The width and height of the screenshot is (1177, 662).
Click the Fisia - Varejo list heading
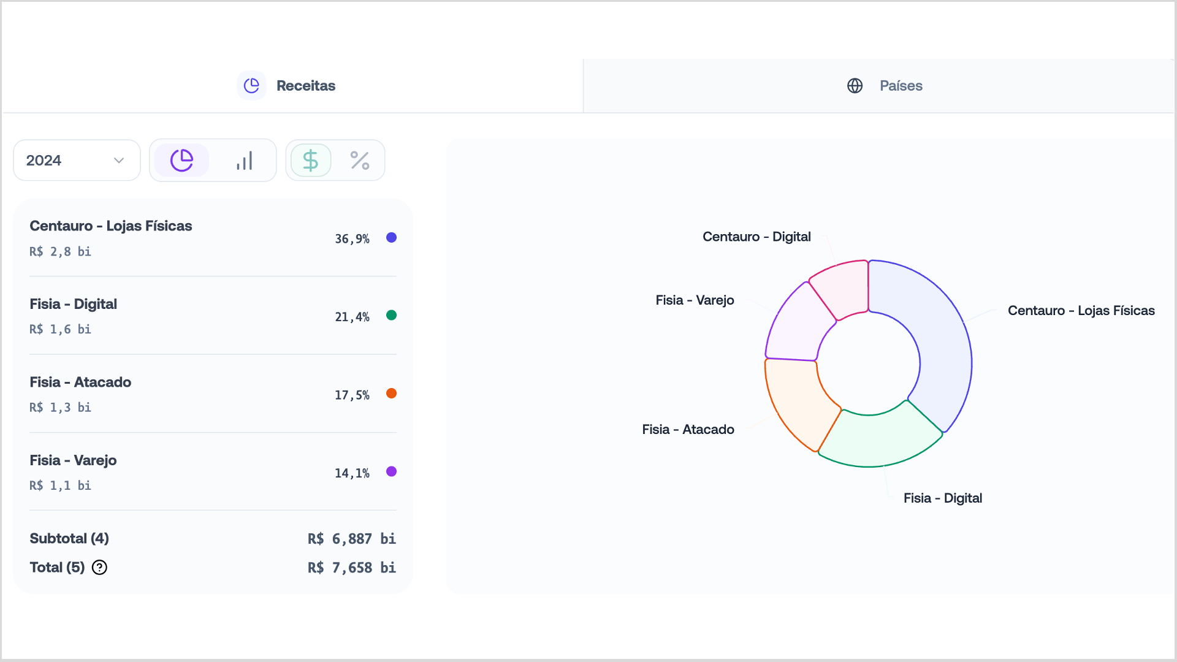(73, 460)
